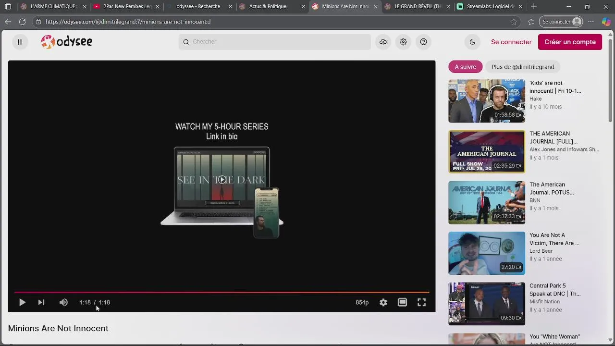The image size is (615, 346).
Task: Click Créer un compte button
Action: pos(570,42)
